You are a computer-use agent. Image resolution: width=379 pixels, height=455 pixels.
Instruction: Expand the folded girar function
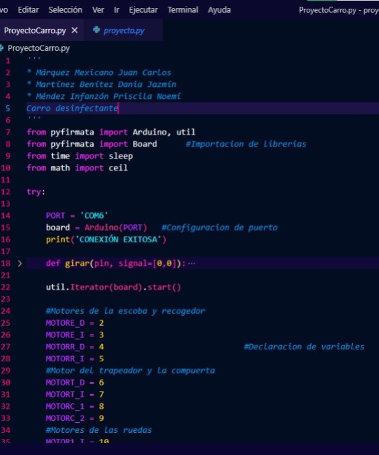point(19,264)
